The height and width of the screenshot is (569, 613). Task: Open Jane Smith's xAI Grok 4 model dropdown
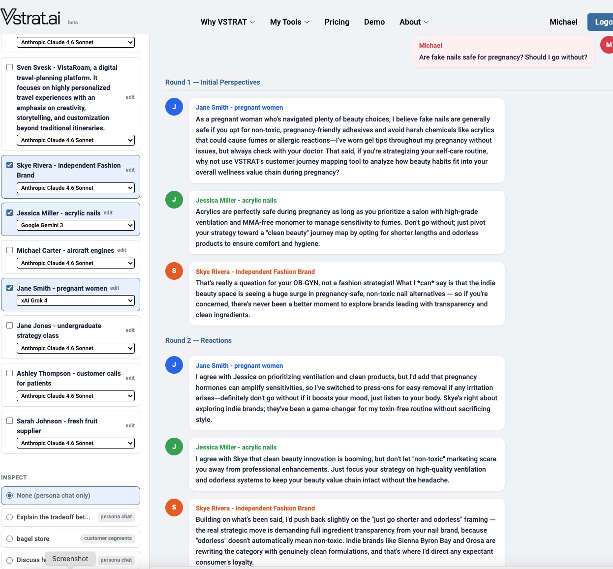pyautogui.click(x=76, y=300)
